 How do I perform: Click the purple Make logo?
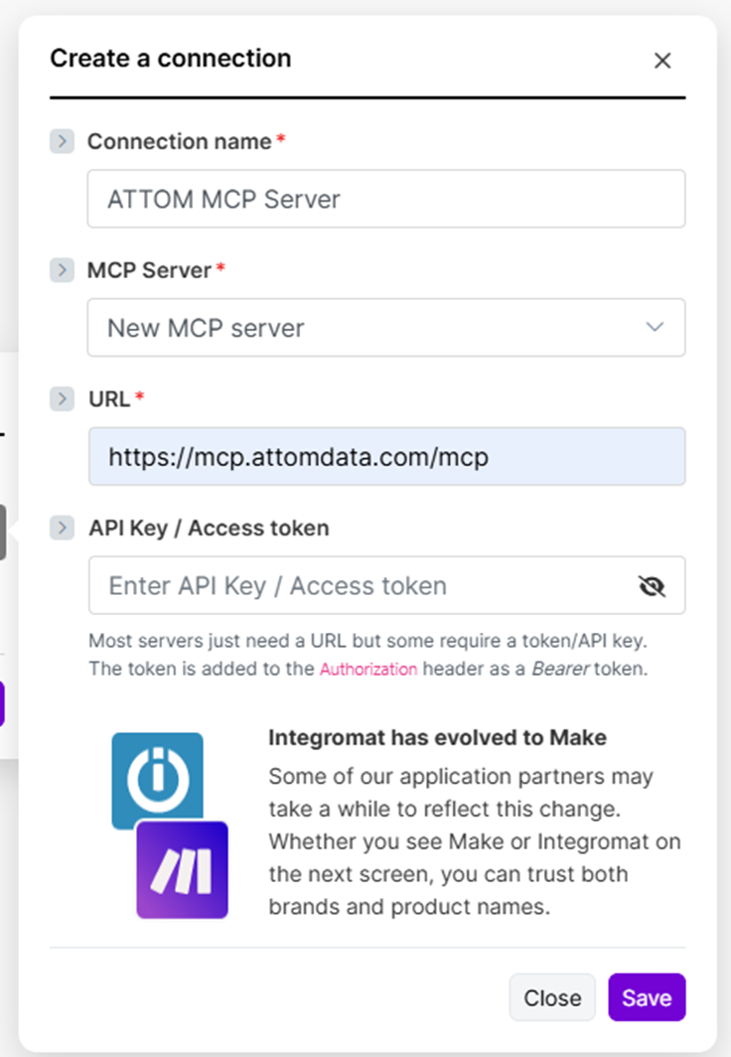pos(182,869)
